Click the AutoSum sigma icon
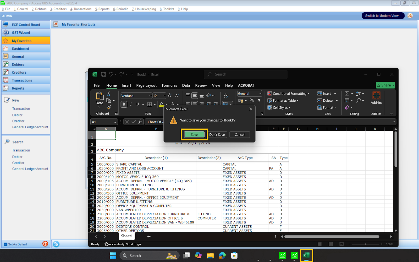 click(x=347, y=94)
